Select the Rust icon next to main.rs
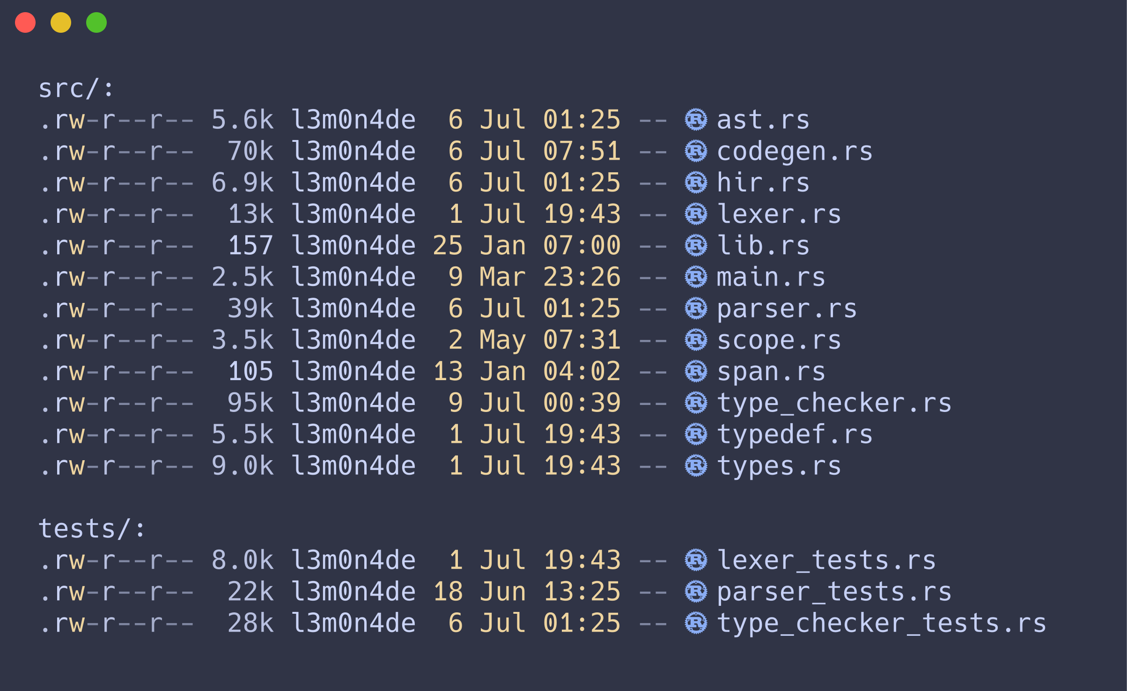The image size is (1127, 691). pyautogui.click(x=696, y=277)
